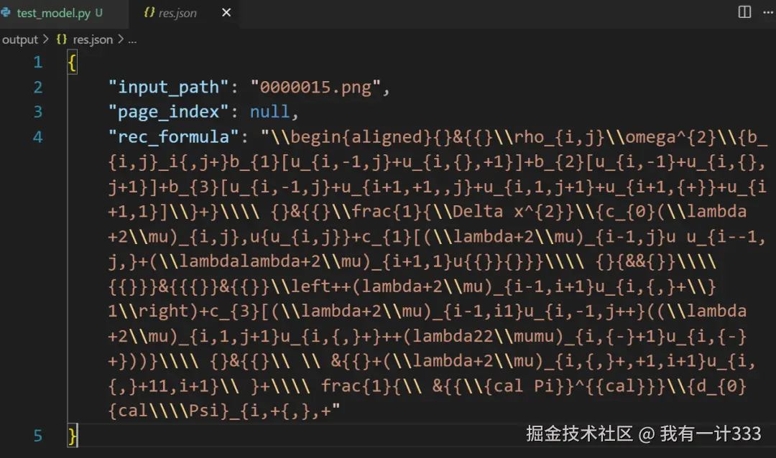
Task: Close the res.json tab with the X
Action: [226, 12]
